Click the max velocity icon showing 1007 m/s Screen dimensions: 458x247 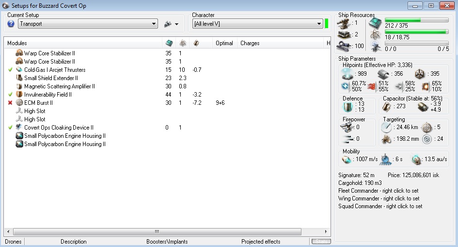coord(347,159)
